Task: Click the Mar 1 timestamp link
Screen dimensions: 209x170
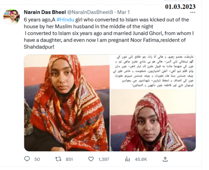Action: click(123, 12)
